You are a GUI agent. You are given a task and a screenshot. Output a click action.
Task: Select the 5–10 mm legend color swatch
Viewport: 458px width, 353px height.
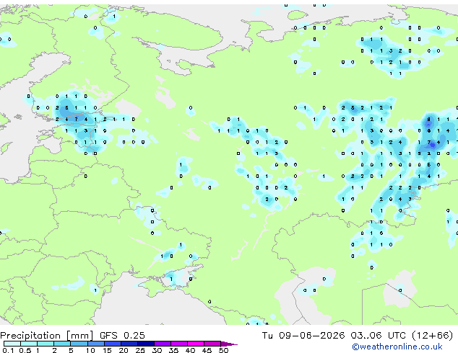79,344
